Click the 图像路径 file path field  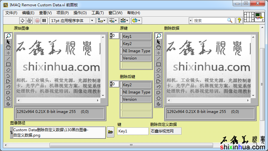click(59, 132)
